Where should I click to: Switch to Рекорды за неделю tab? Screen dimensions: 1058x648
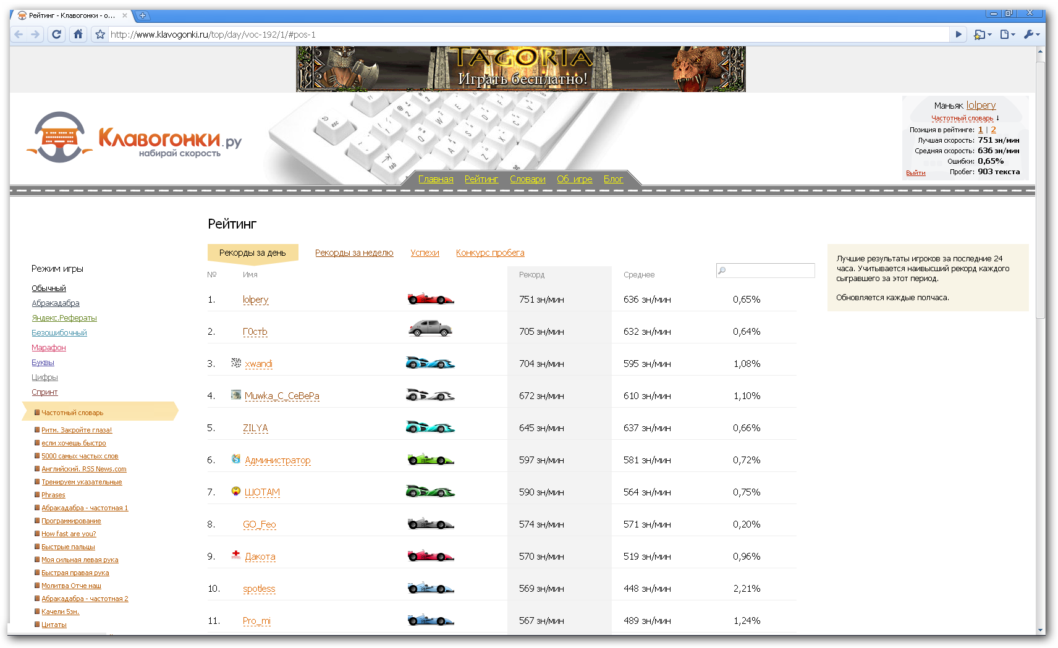tap(354, 253)
